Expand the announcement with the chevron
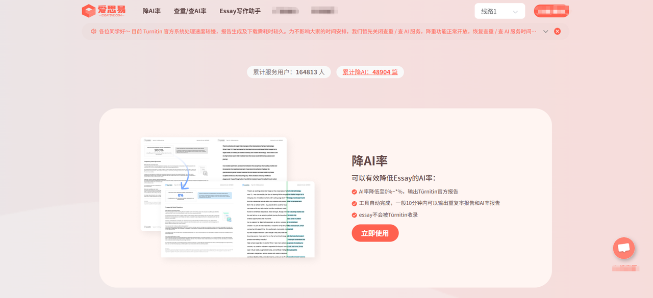The width and height of the screenshot is (653, 298). tap(545, 31)
